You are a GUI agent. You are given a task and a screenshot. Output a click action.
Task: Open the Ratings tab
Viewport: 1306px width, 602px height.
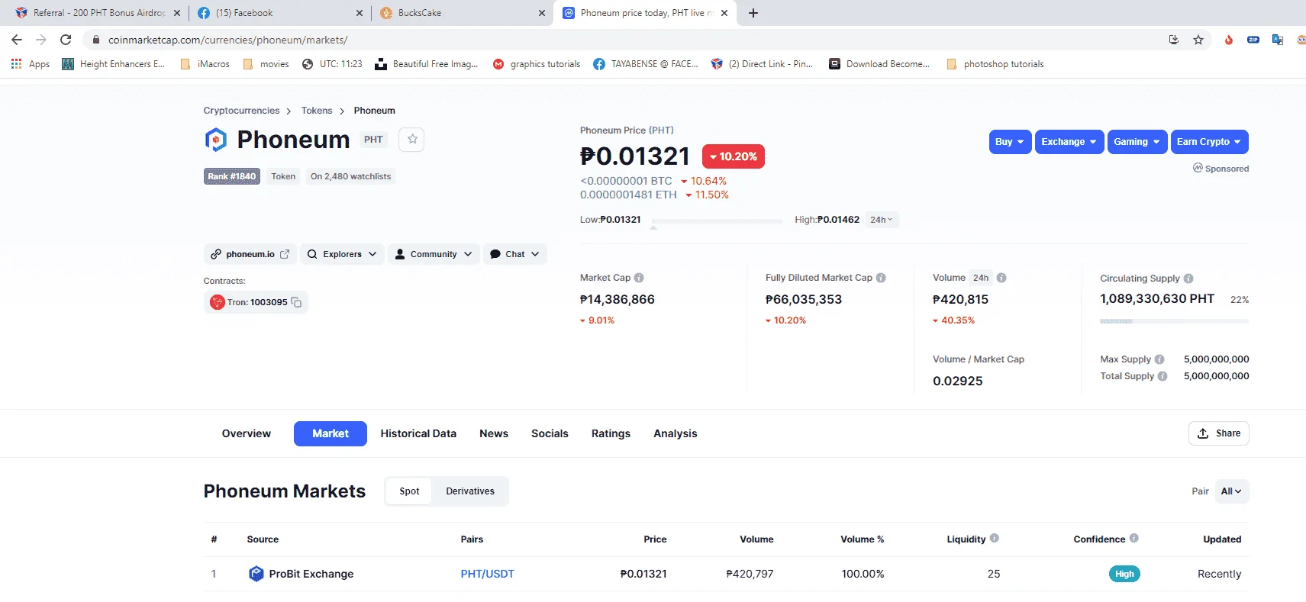[x=611, y=433]
